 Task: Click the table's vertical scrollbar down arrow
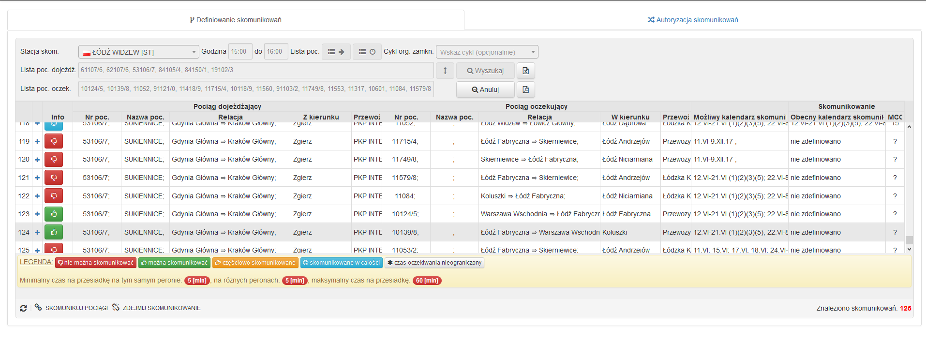(x=909, y=249)
